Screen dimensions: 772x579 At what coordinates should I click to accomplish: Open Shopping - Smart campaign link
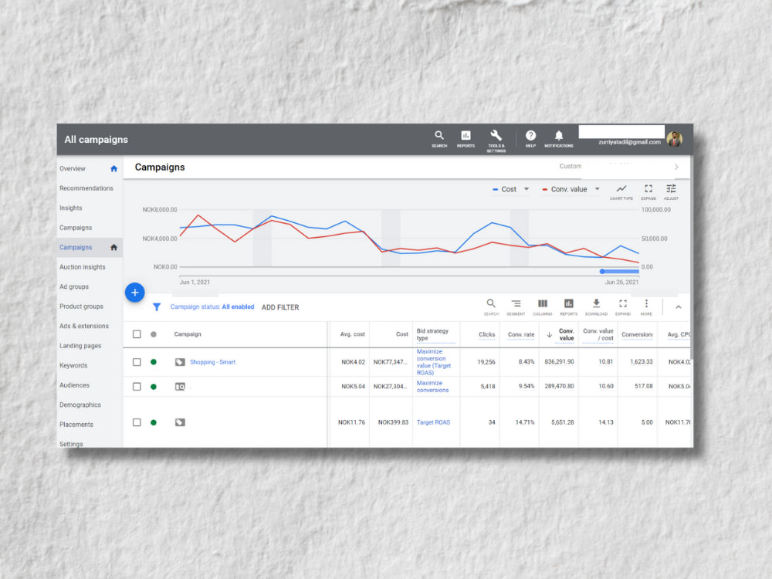(213, 362)
